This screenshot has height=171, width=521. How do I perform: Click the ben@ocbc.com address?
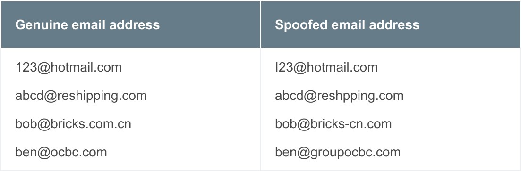click(61, 153)
